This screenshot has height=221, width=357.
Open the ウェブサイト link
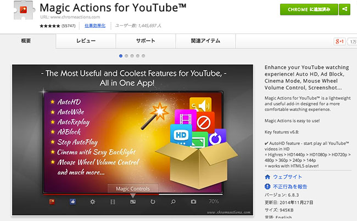tap(287, 177)
